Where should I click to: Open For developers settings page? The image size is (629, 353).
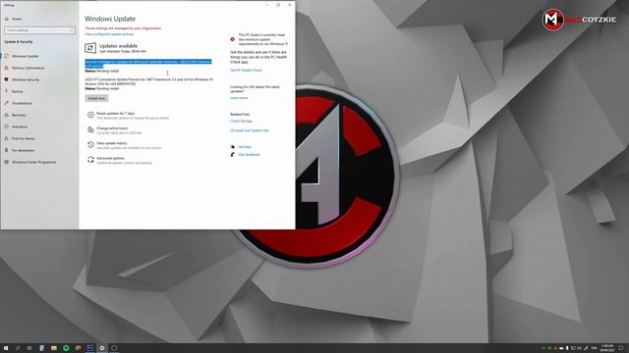tap(23, 150)
